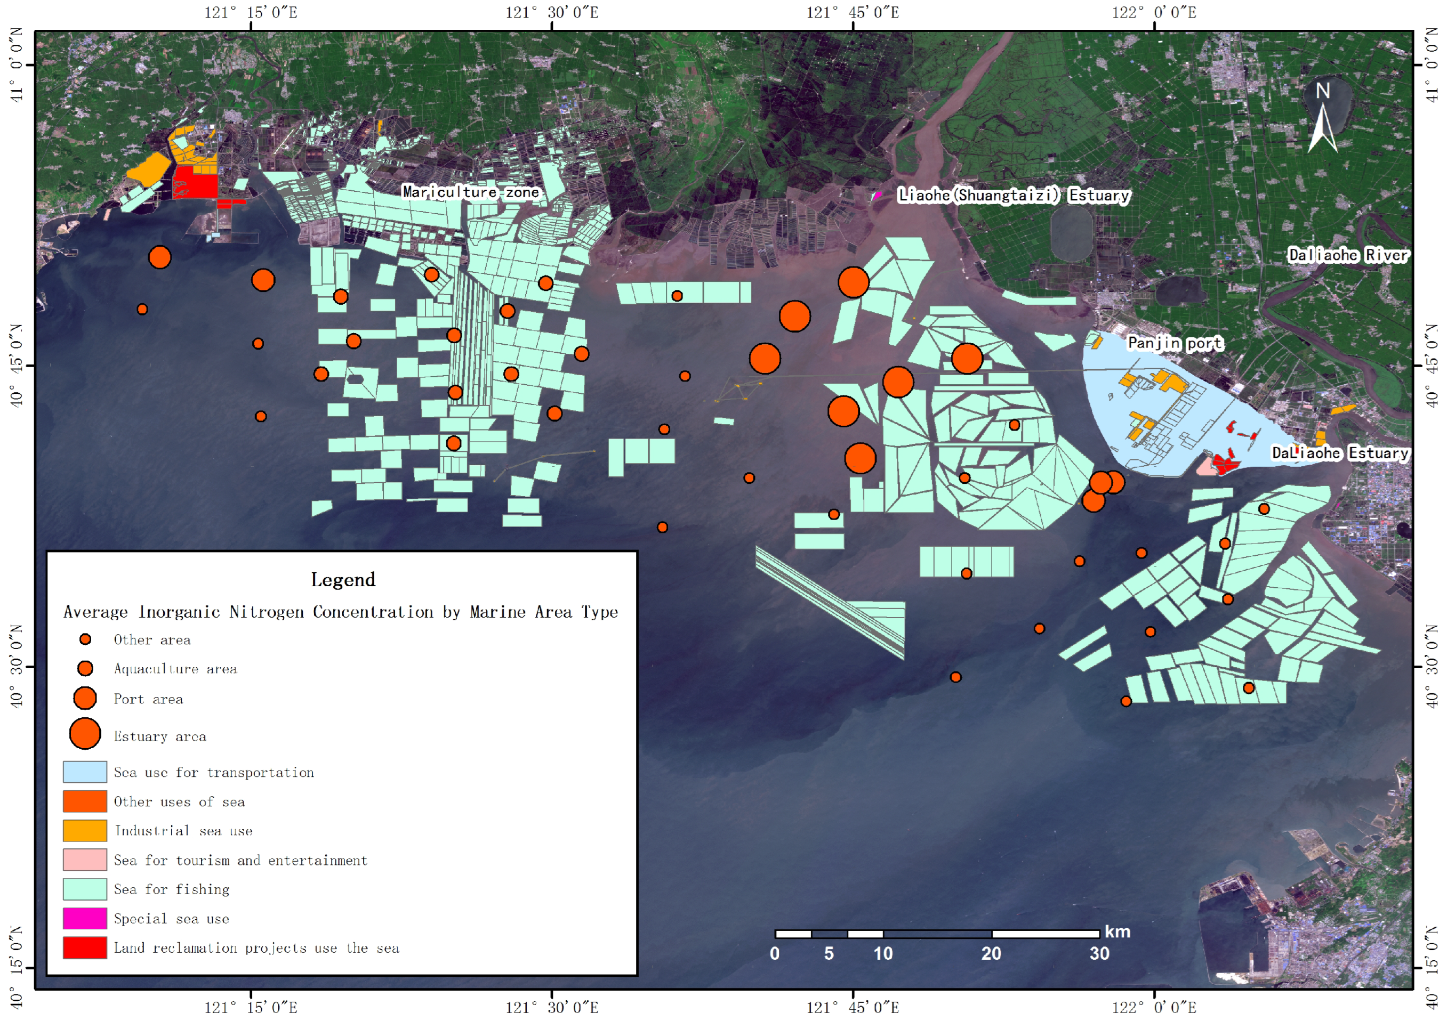
Task: Click the Liaohe (Shuangtaizi) Estuary label
Action: click(1014, 195)
